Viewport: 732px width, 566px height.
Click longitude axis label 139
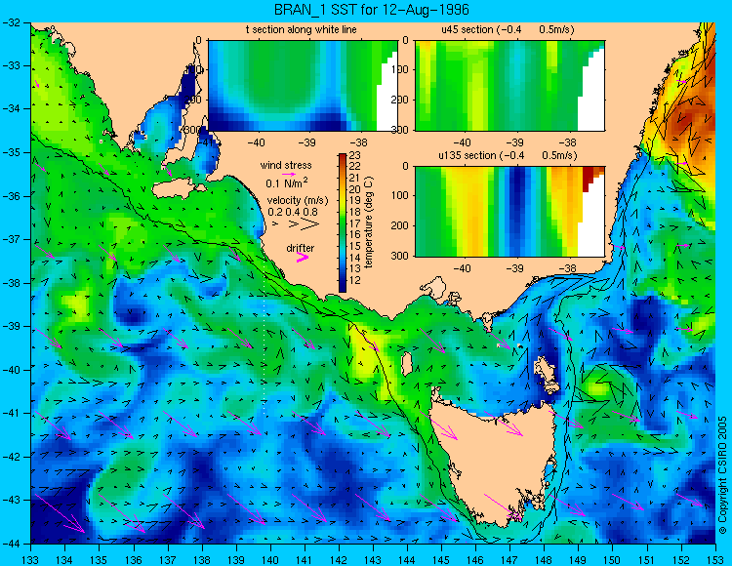236,559
